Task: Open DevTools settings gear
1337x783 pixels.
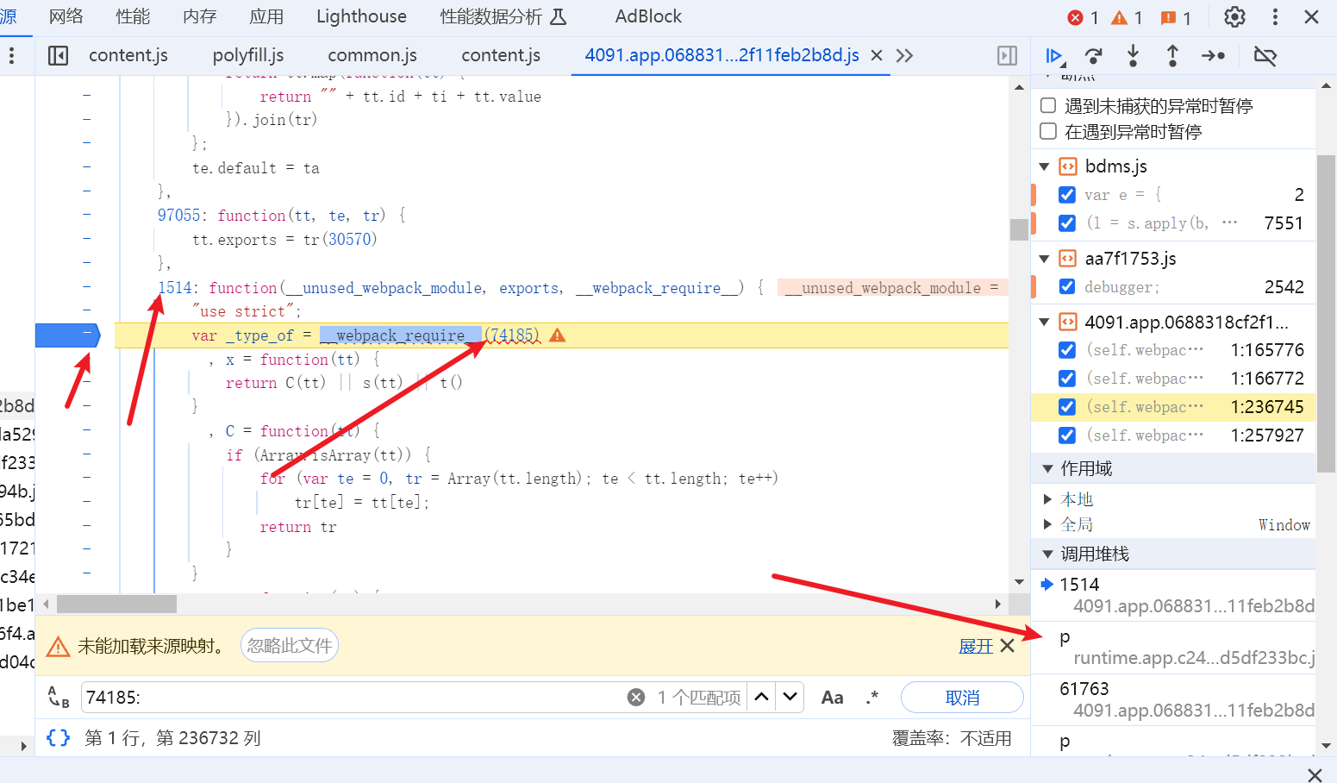Action: [1234, 16]
